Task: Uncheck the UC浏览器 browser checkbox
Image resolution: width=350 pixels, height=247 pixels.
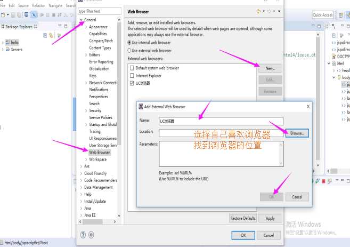Action: (132, 83)
